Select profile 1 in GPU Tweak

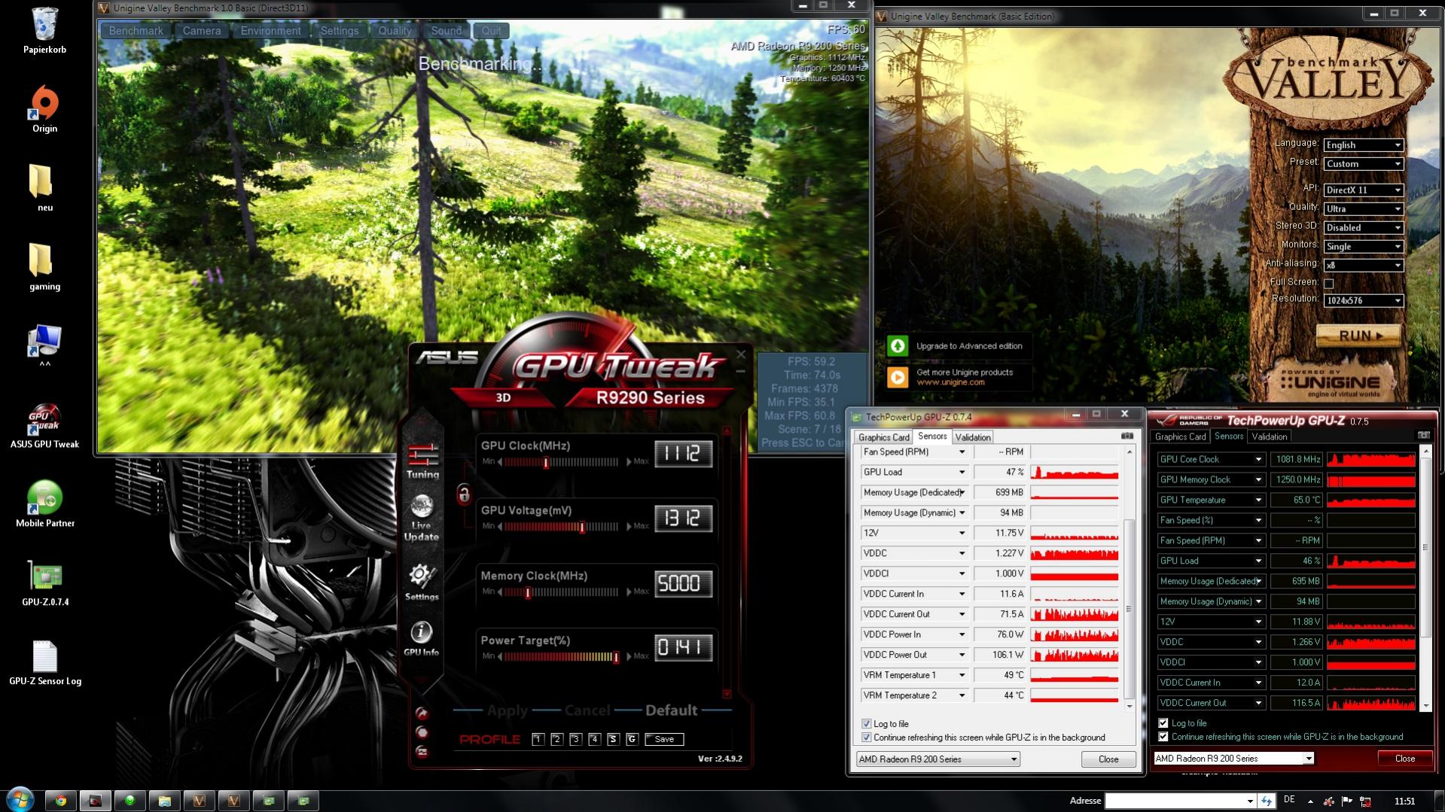[538, 739]
